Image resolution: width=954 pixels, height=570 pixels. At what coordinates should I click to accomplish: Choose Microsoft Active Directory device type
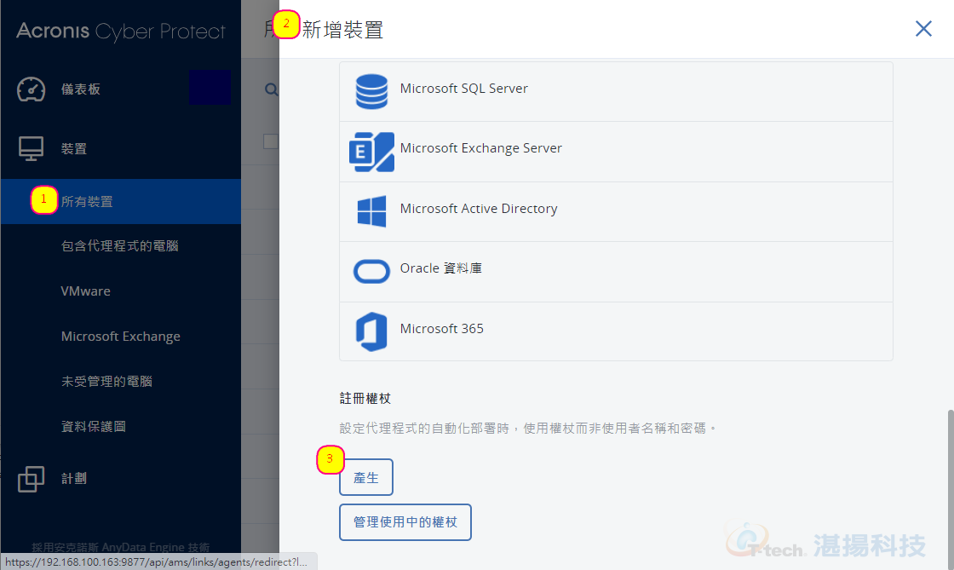click(x=616, y=211)
